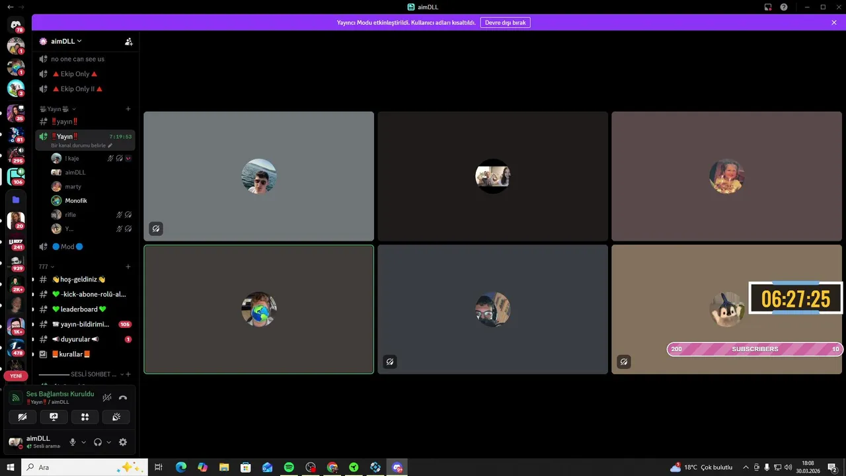
Task: Disconnect from voice with hang-up icon
Action: (123, 397)
